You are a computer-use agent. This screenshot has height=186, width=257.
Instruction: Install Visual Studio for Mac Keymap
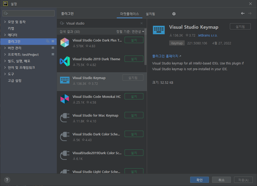(x=134, y=115)
